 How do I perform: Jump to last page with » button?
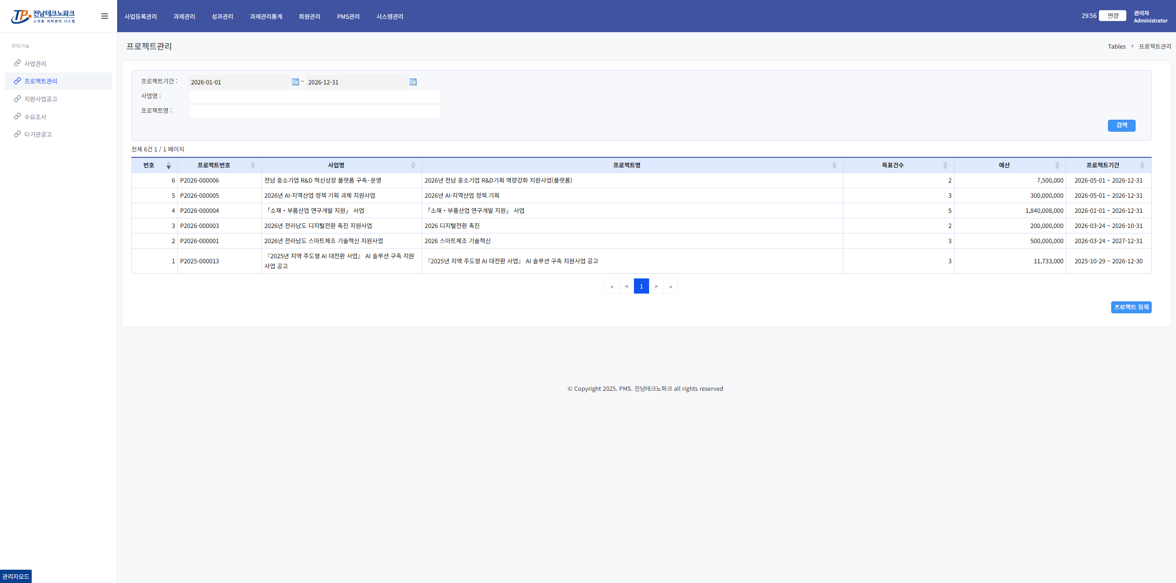671,286
